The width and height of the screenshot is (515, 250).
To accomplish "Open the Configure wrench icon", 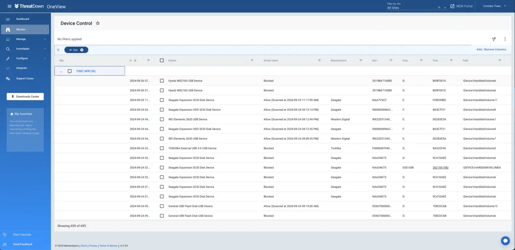I will [8, 58].
